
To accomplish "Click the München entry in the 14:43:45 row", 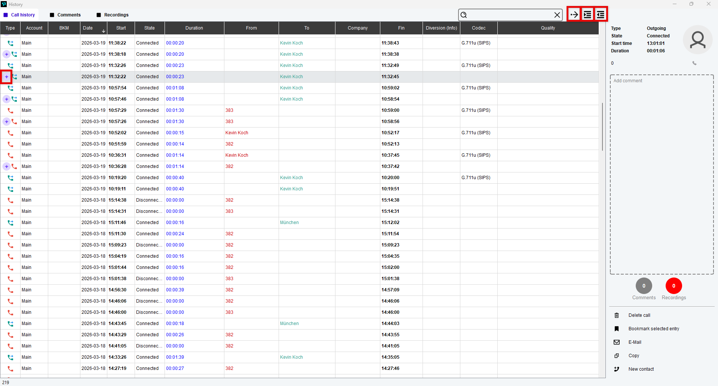I will click(x=289, y=324).
